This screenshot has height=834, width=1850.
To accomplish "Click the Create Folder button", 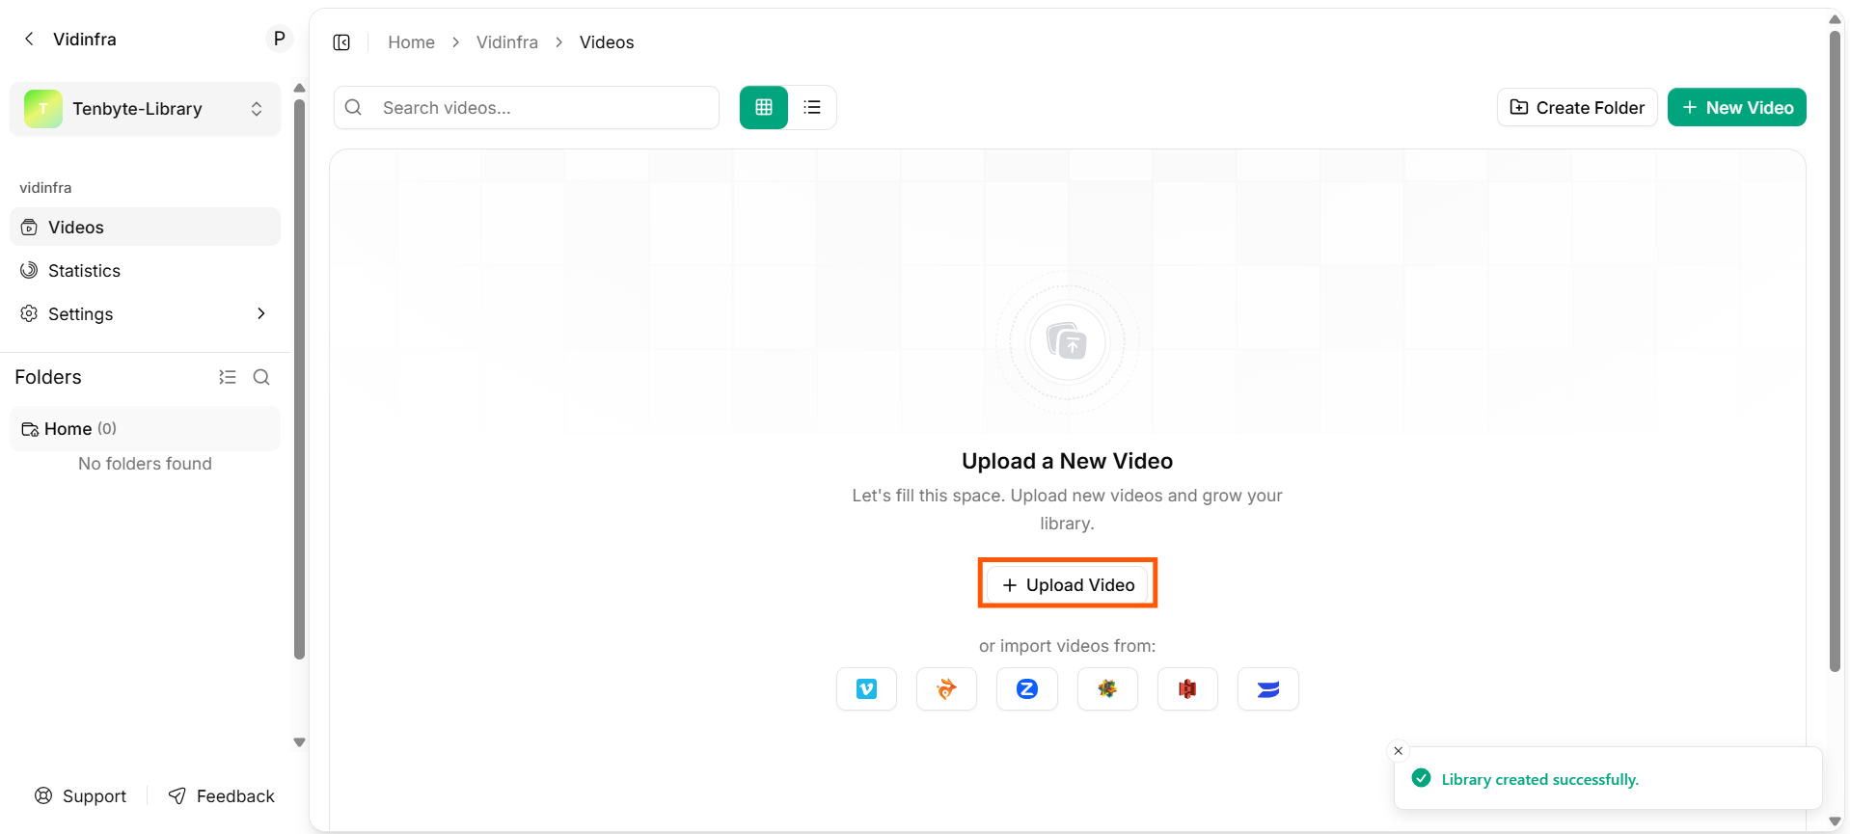I will click(x=1577, y=107).
